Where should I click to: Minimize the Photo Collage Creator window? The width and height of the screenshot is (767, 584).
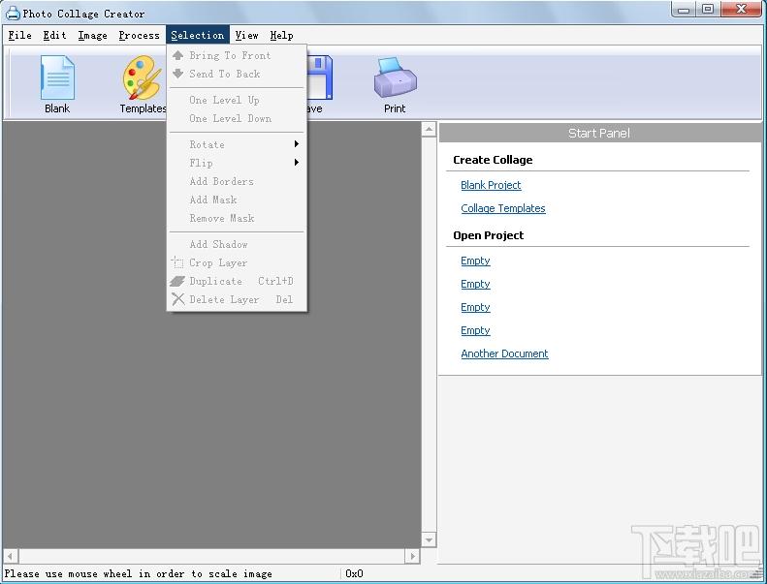(684, 10)
